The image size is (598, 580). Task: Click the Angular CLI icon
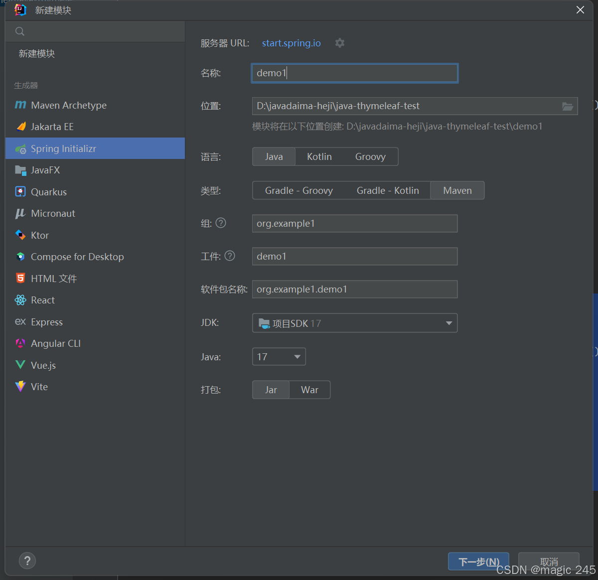pos(20,343)
